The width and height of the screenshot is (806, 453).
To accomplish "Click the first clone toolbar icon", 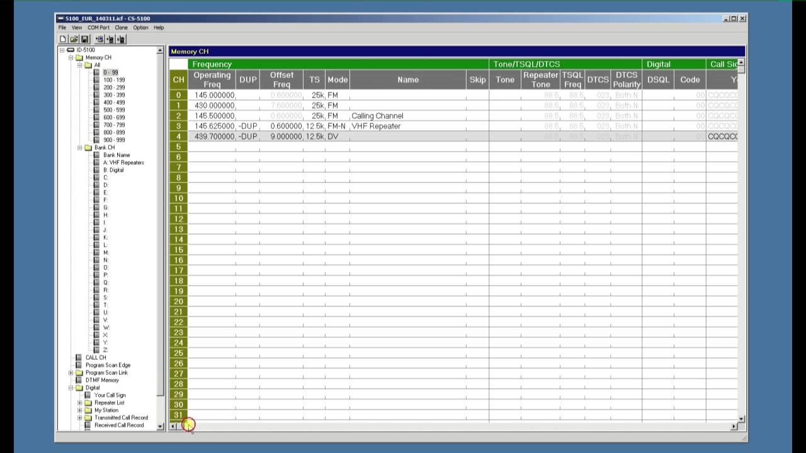I will pyautogui.click(x=99, y=39).
